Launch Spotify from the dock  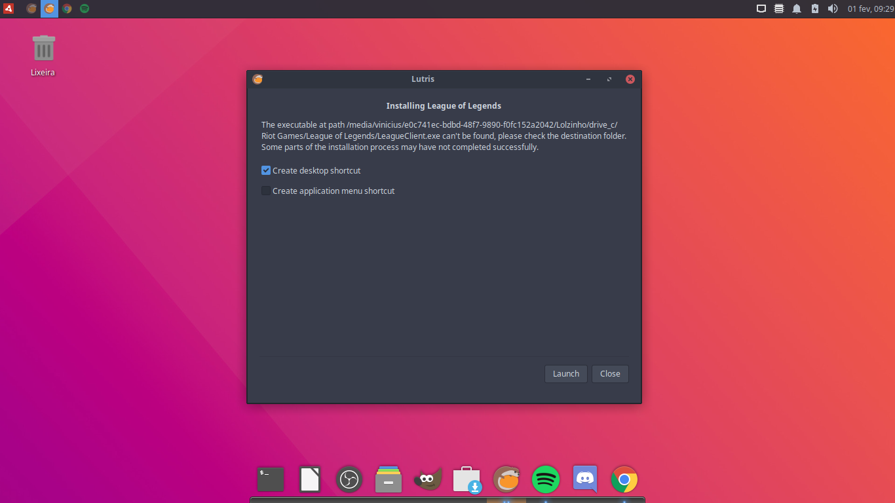click(x=546, y=479)
